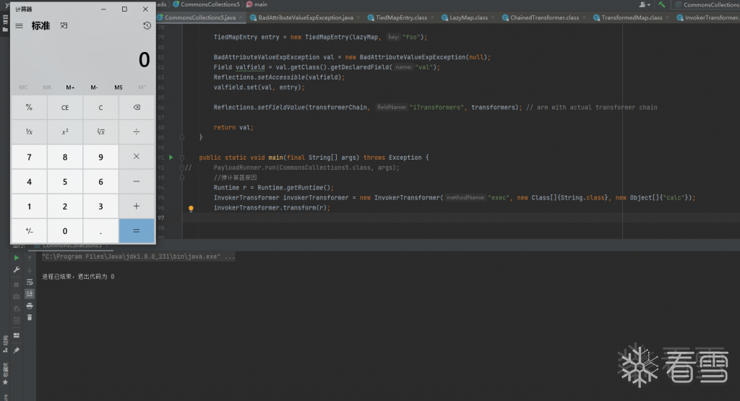Click the M+ memory add button in Calculator
The height and width of the screenshot is (401, 740).
(70, 87)
